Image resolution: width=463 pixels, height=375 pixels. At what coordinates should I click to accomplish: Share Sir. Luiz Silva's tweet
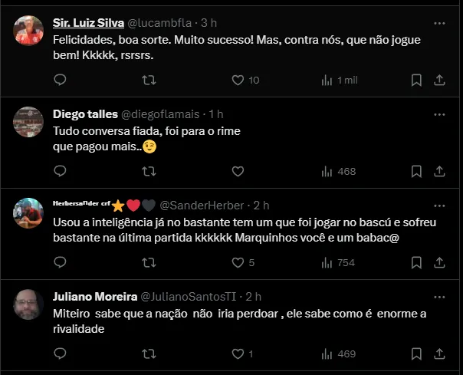[x=440, y=80]
